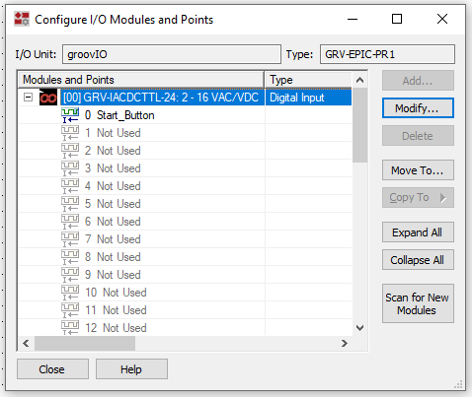Click the Start_Button digital input point icon
Image resolution: width=472 pixels, height=397 pixels.
click(70, 115)
